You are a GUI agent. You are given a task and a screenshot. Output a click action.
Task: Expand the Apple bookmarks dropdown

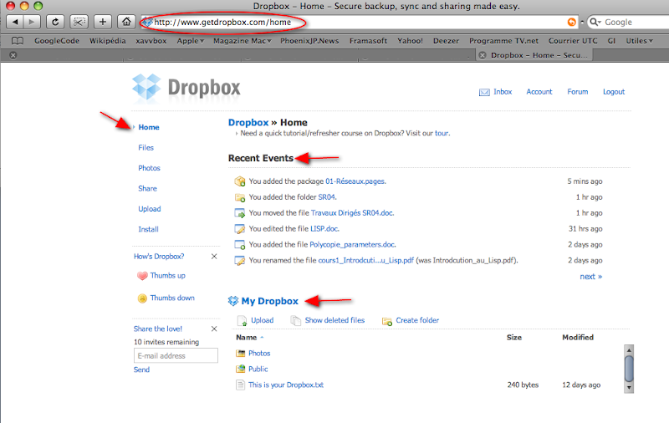tap(191, 41)
